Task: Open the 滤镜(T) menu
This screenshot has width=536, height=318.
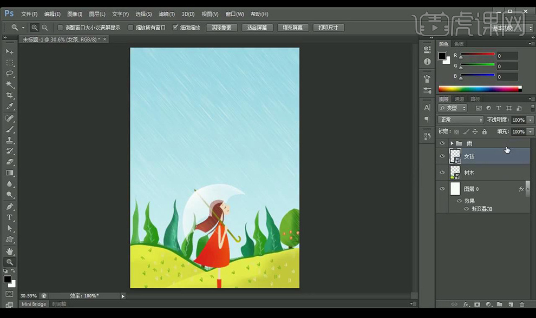Action: click(x=166, y=14)
